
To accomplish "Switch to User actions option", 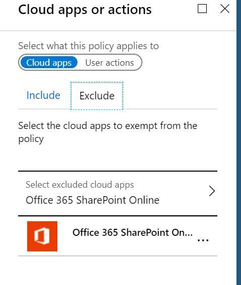I will tap(110, 63).
